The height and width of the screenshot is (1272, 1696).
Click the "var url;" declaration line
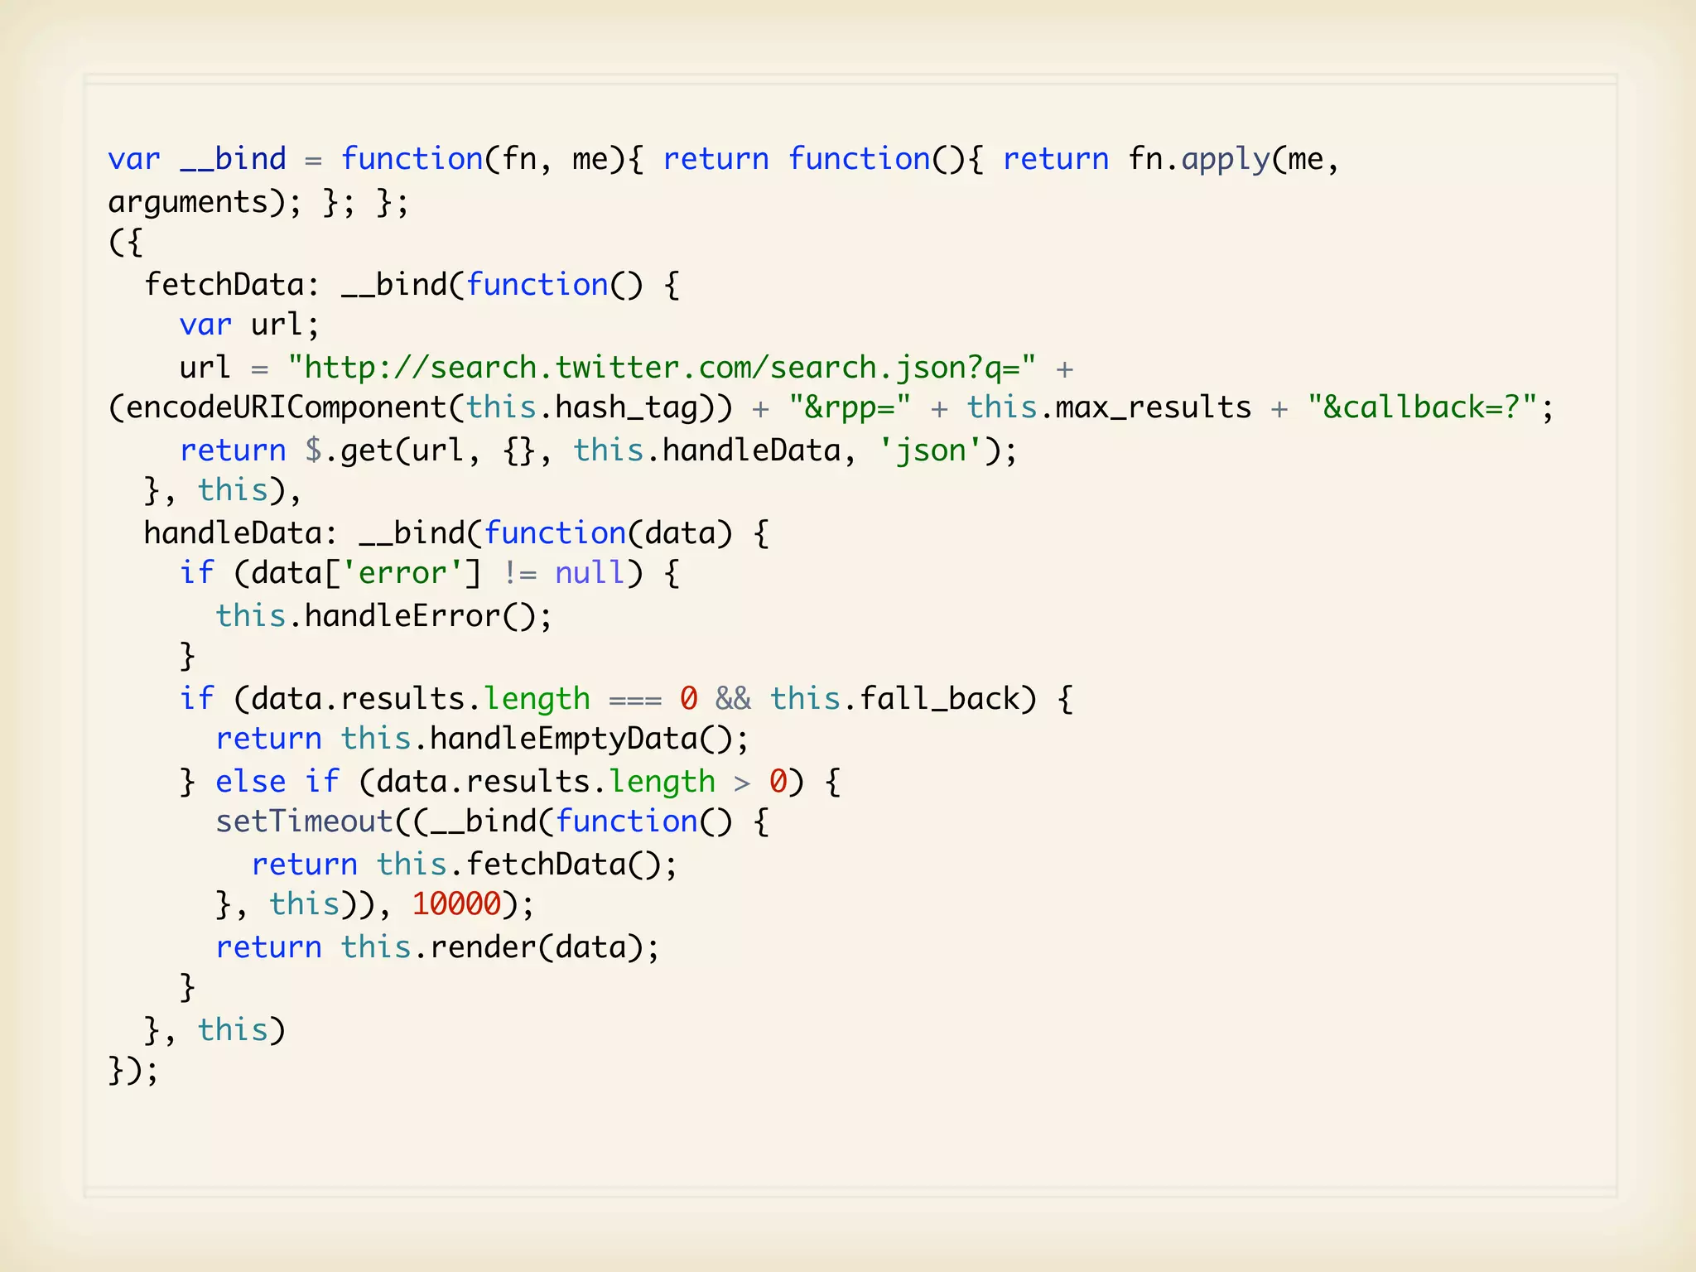tap(249, 325)
